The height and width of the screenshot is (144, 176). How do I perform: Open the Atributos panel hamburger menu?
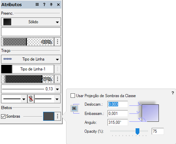click(x=37, y=4)
